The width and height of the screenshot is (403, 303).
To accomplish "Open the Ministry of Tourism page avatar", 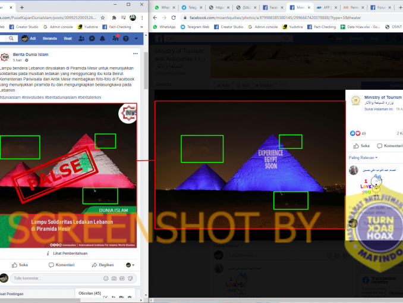I will coord(355,101).
